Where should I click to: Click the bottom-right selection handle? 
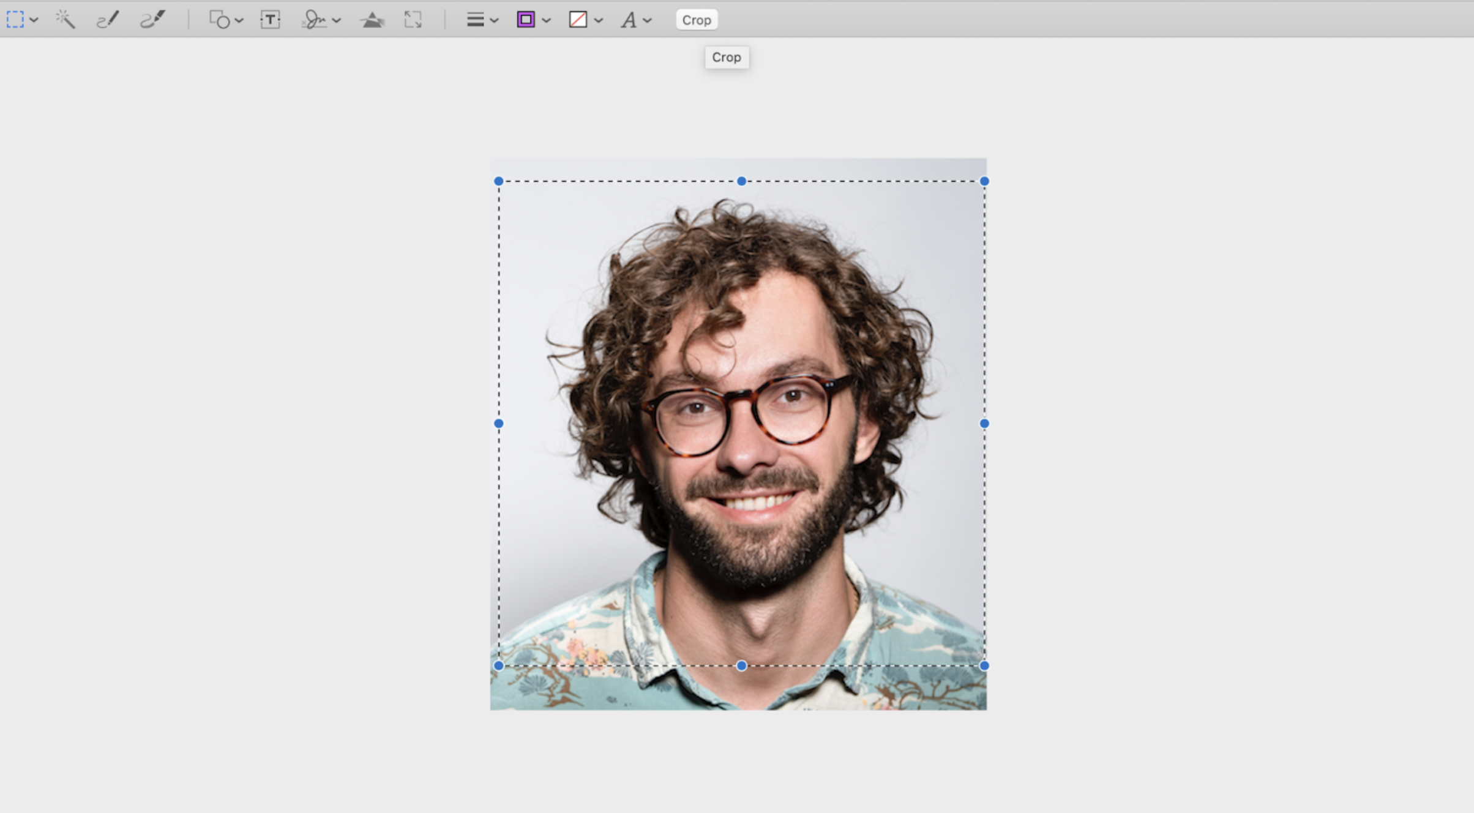tap(984, 666)
